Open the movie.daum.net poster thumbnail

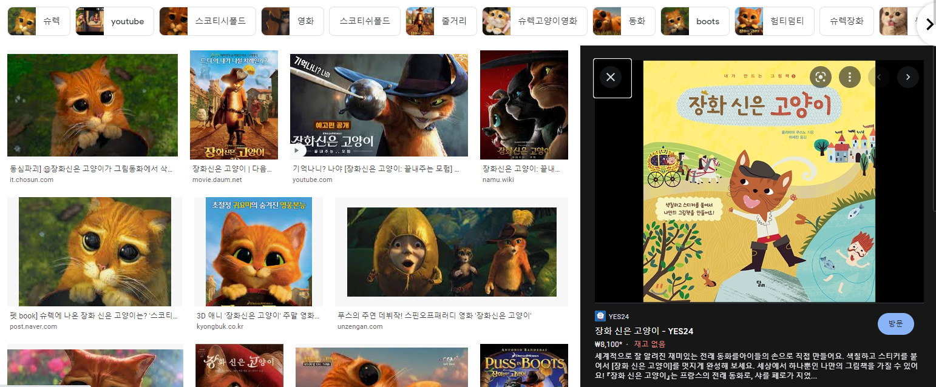234,105
